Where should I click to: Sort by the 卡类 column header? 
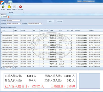(36, 30)
